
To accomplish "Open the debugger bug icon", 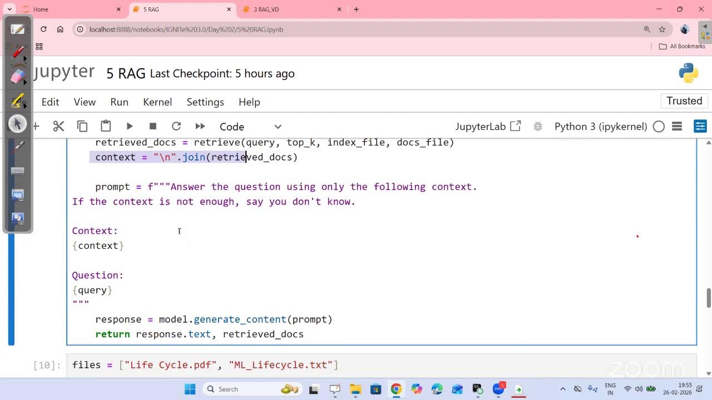I will (538, 127).
